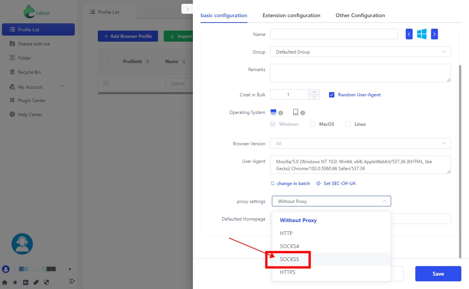Uncheck the Random User-Agent checkbox
The height and width of the screenshot is (289, 469).
click(332, 95)
